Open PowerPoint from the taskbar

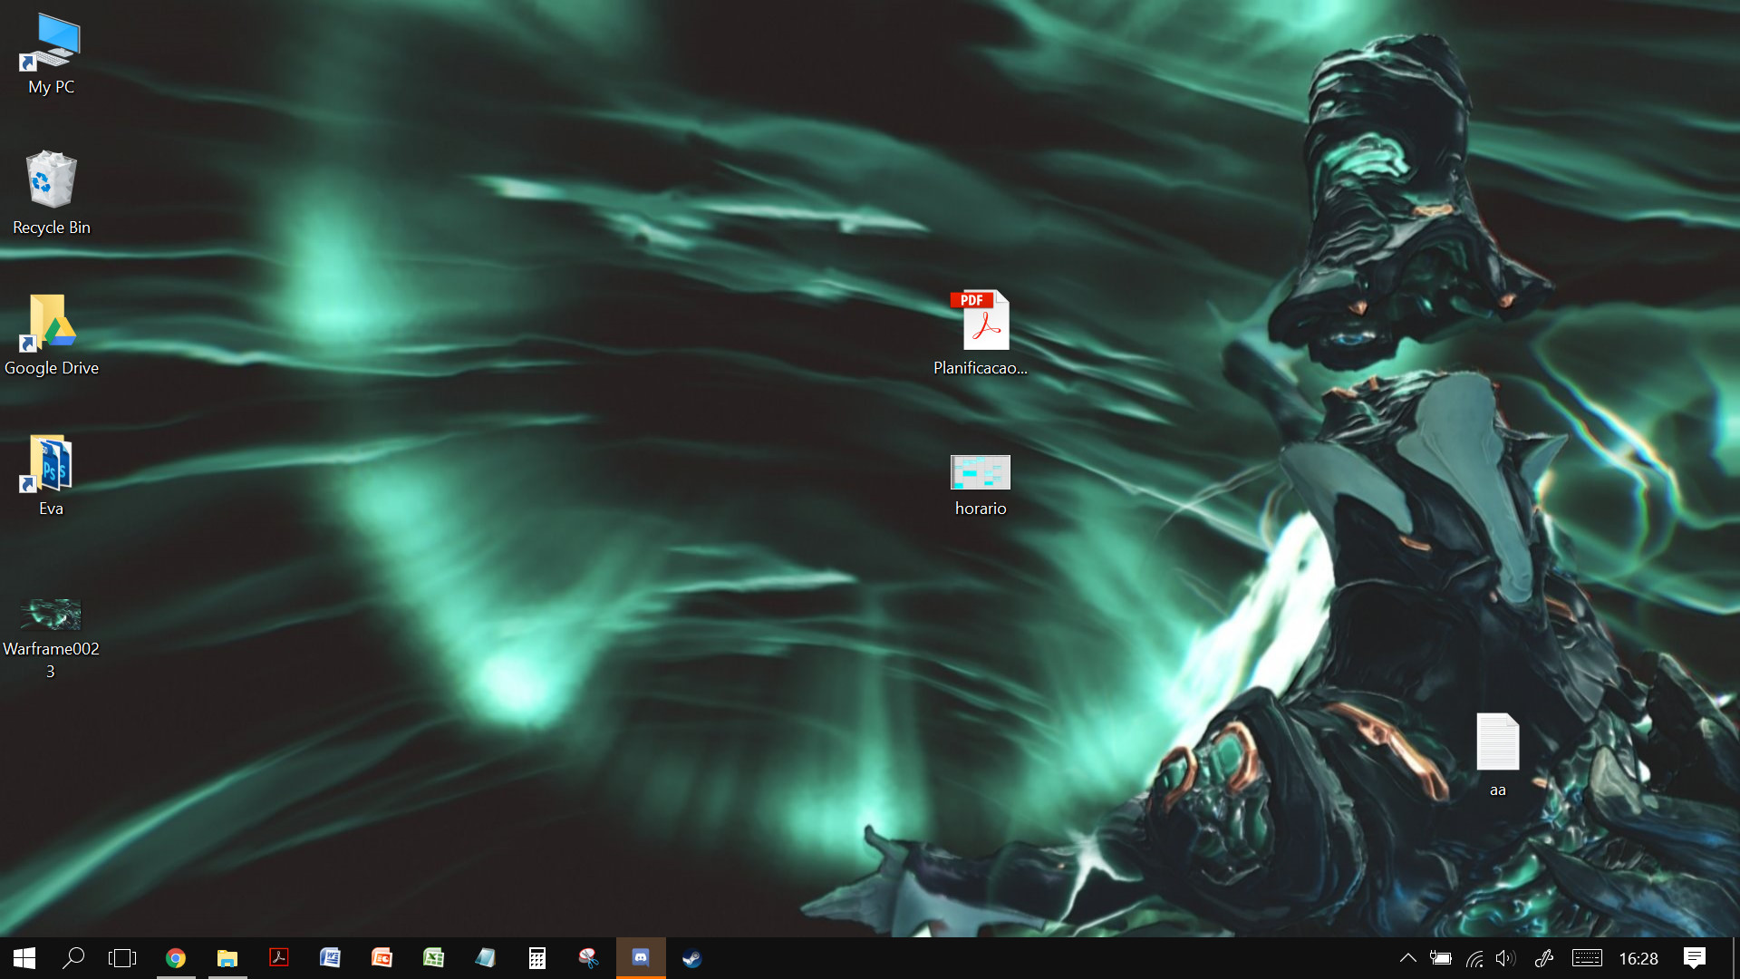(382, 958)
